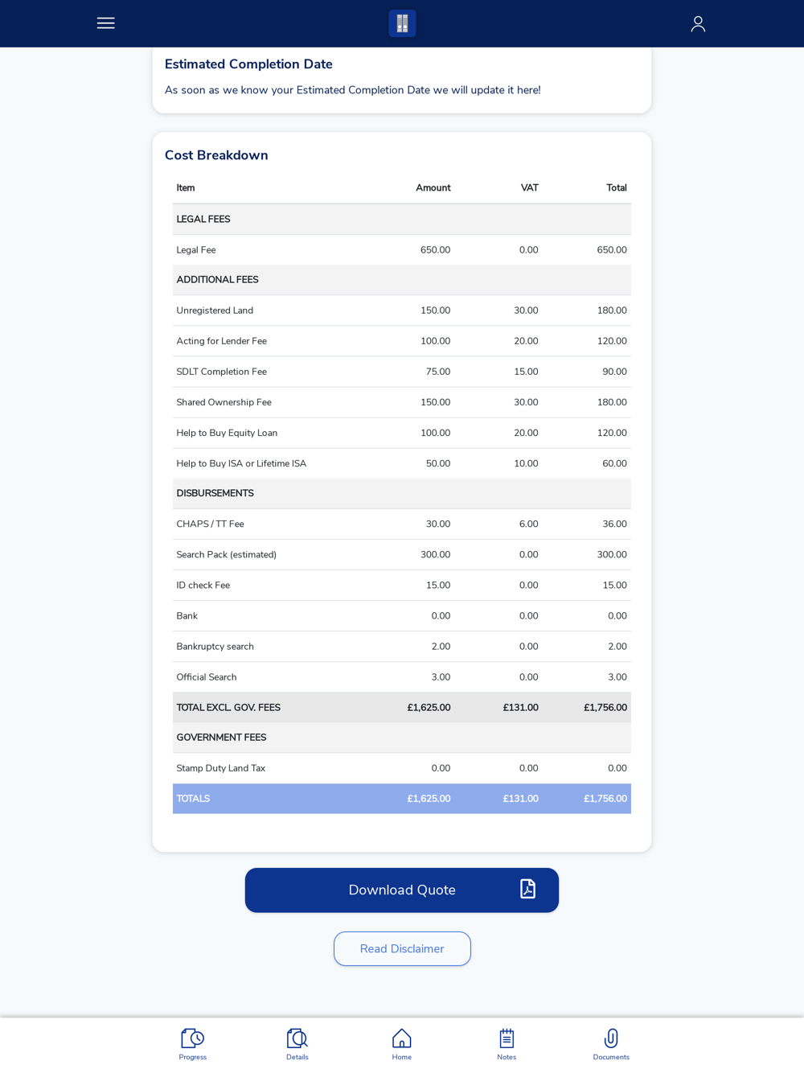This screenshot has width=804, height=1073.
Task: Select the ID check Fee label
Action: pos(203,586)
